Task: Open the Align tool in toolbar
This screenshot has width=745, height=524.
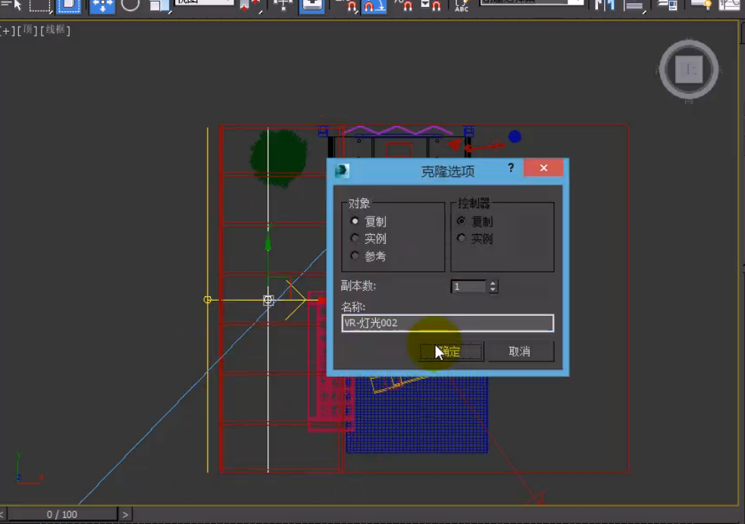Action: (635, 6)
